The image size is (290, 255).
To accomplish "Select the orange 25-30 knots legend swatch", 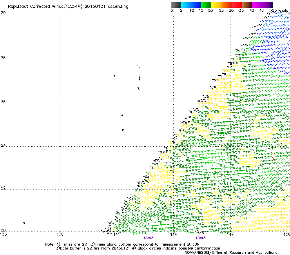I will pos(227,5).
